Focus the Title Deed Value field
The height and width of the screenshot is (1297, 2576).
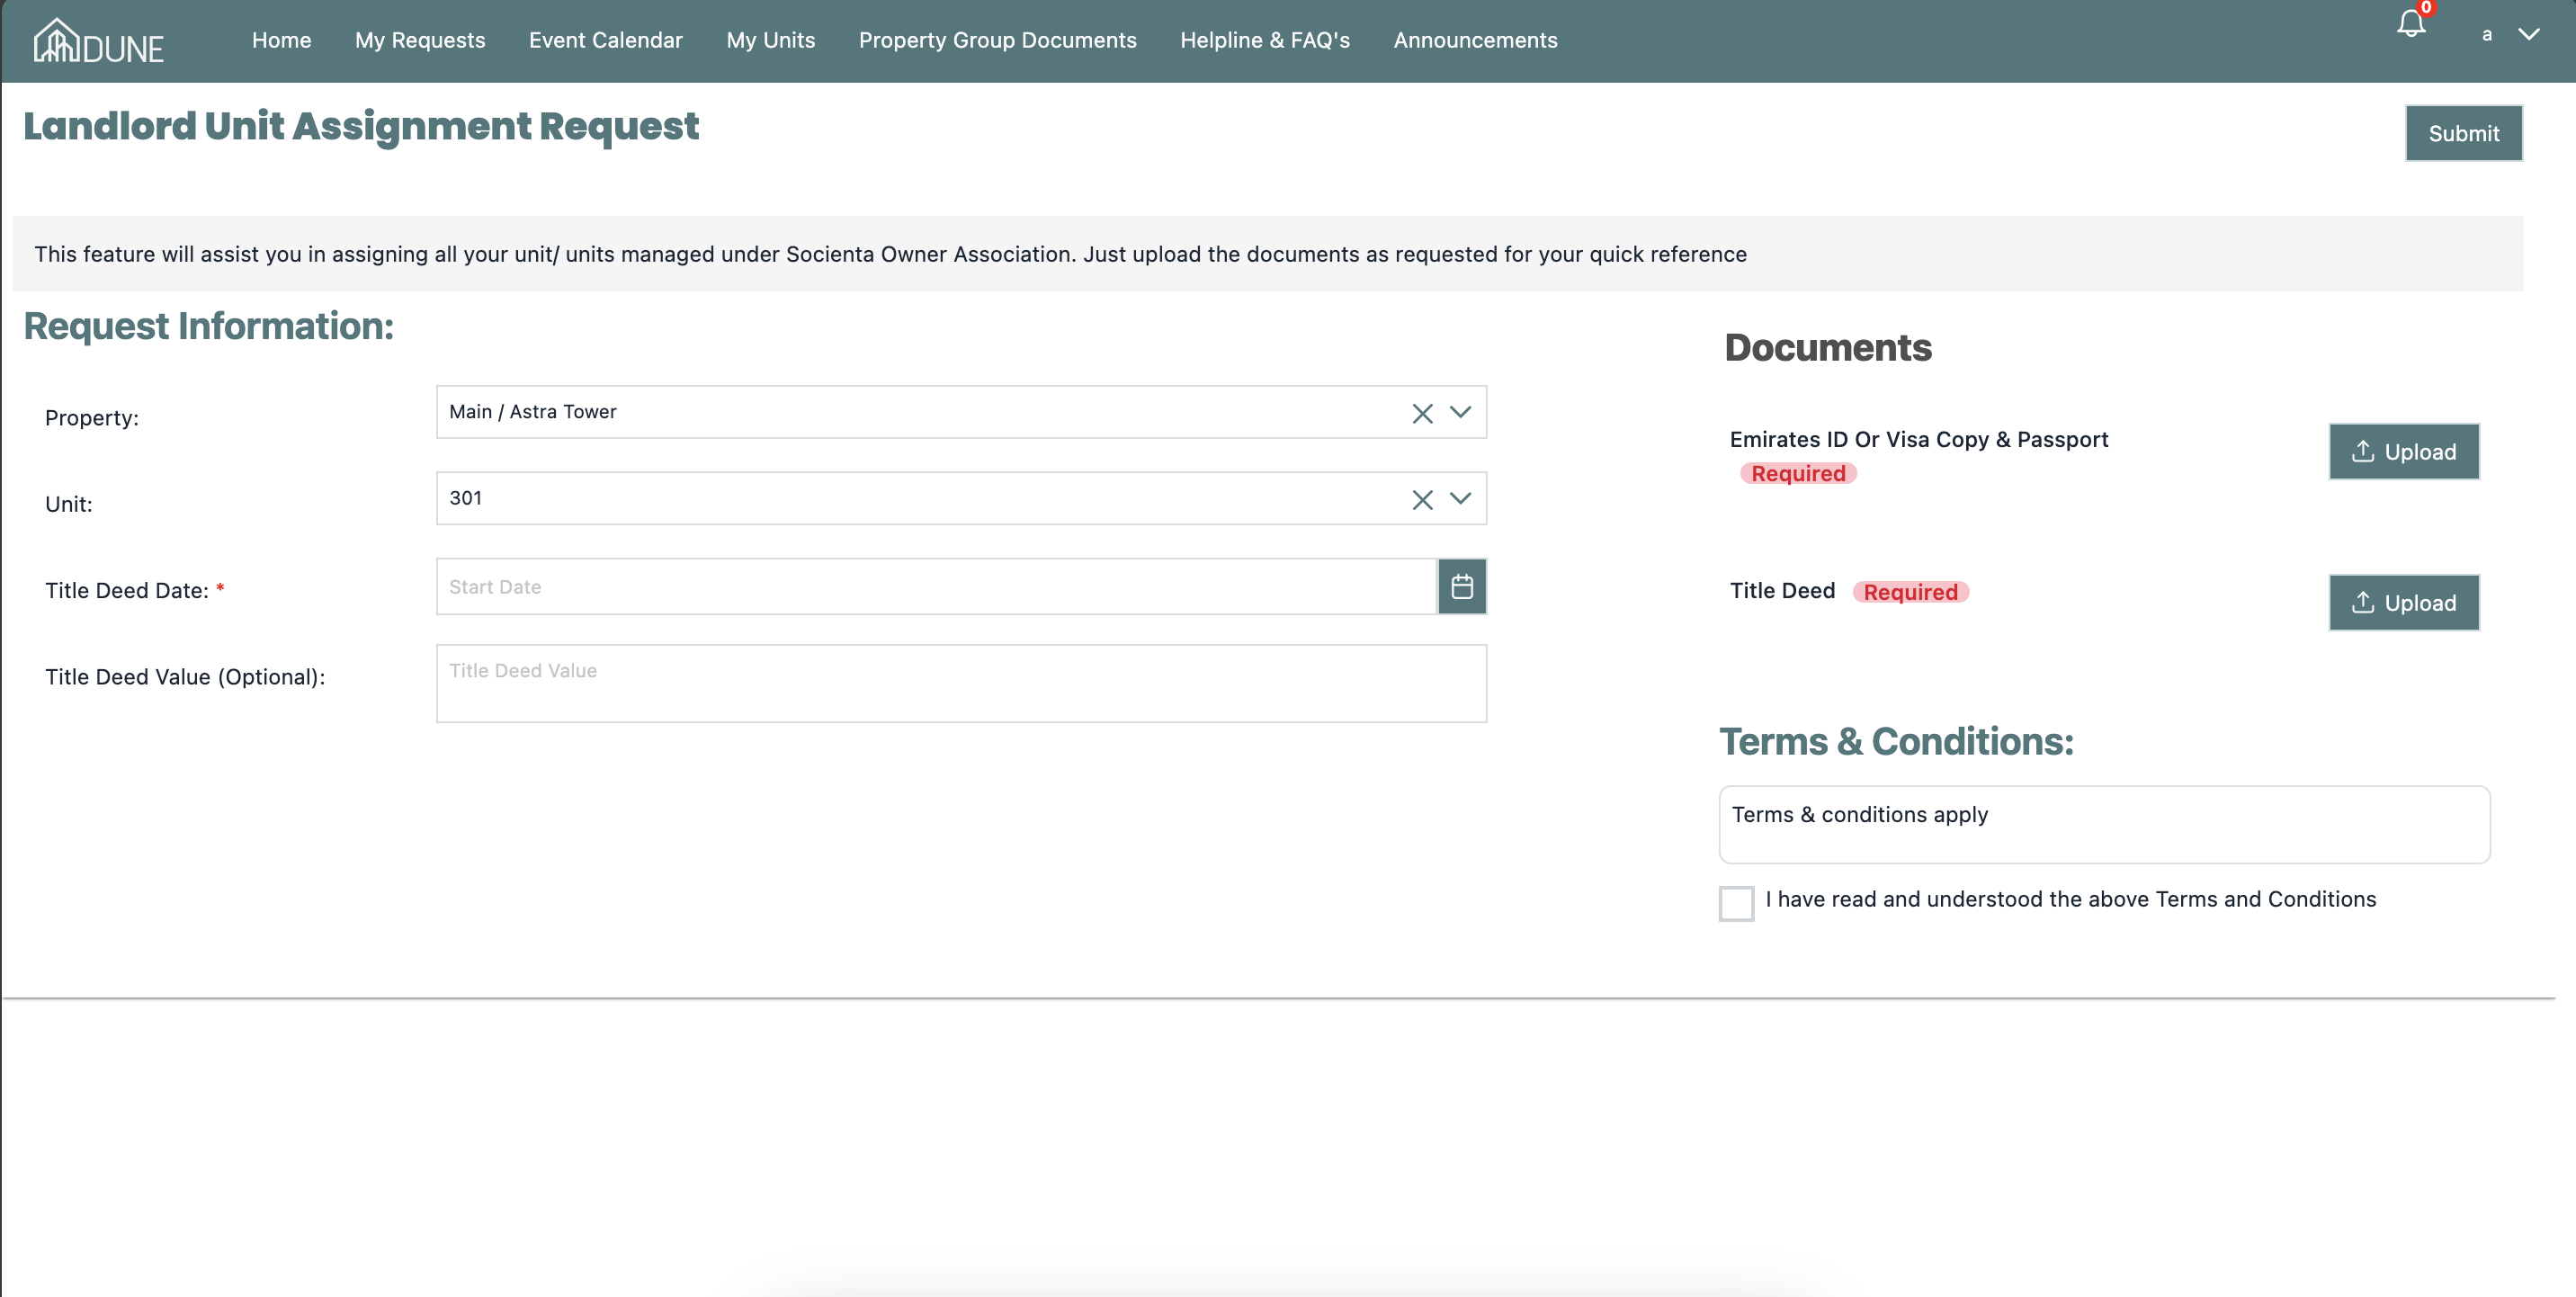click(x=960, y=682)
